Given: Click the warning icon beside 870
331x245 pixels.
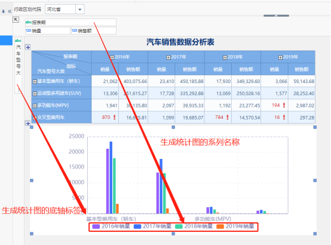Looking at the screenshot, I should [x=114, y=117].
